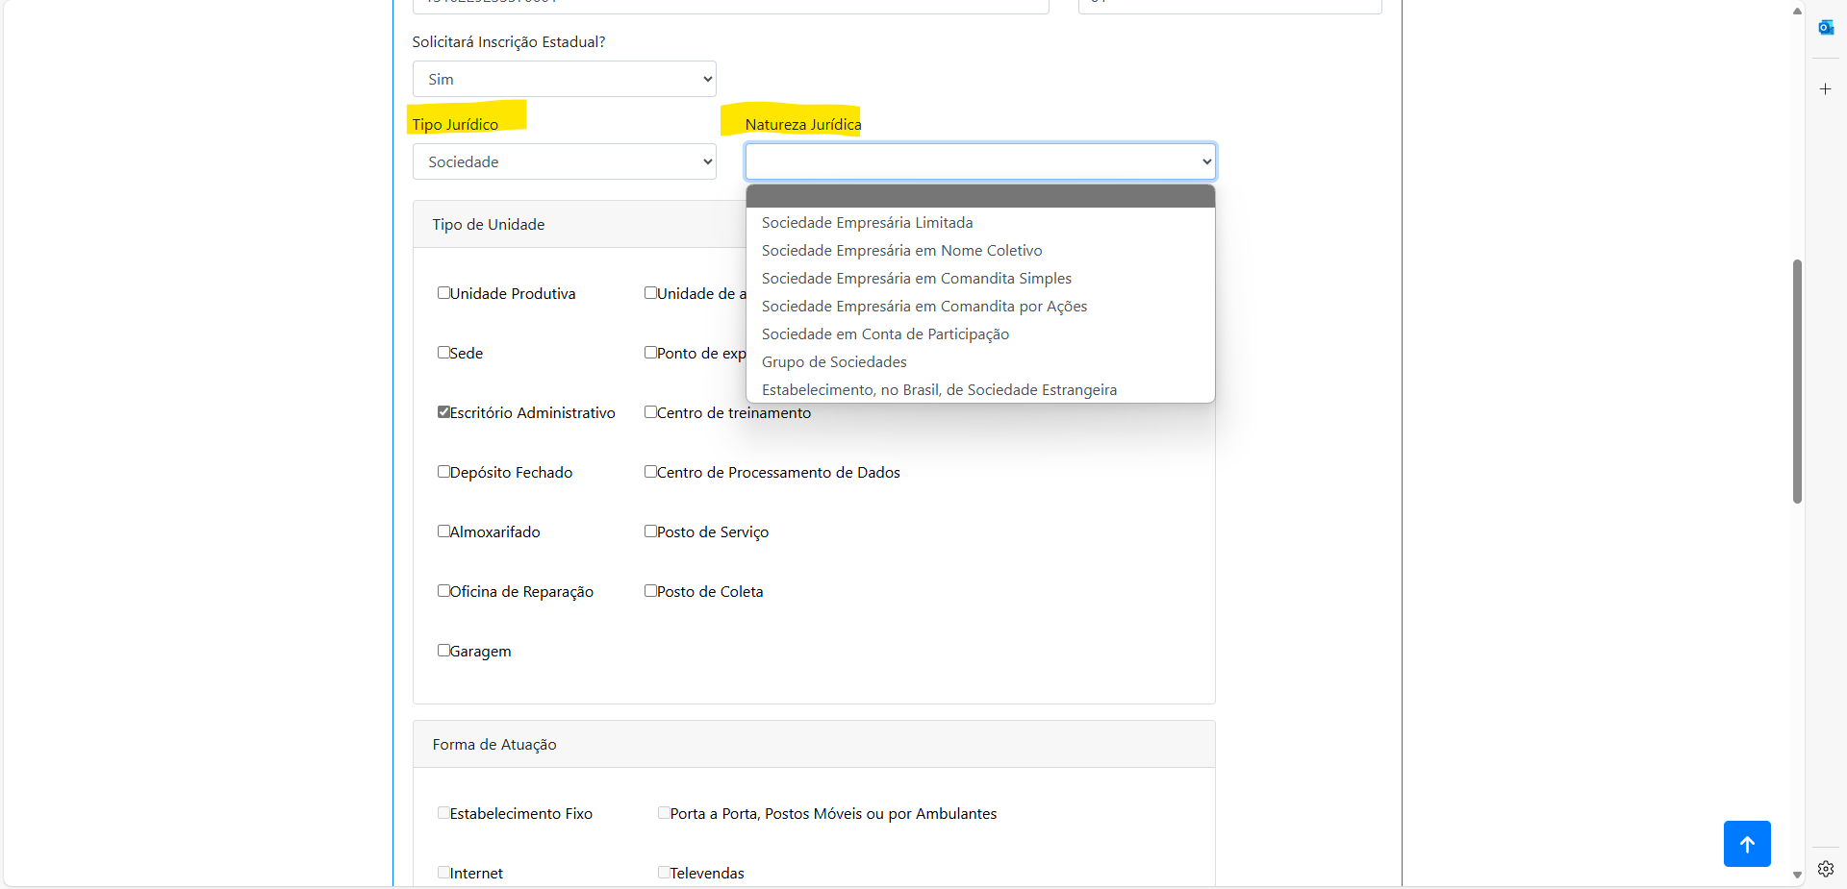Select Sociedade Empresária em Comandita Simples

point(980,278)
